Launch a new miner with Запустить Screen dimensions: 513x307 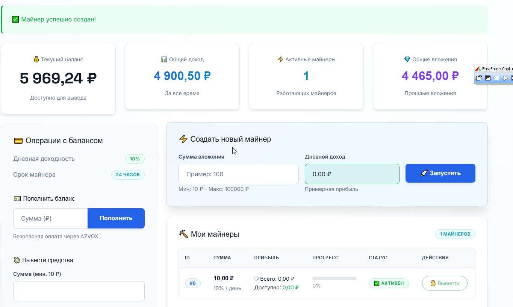point(440,173)
